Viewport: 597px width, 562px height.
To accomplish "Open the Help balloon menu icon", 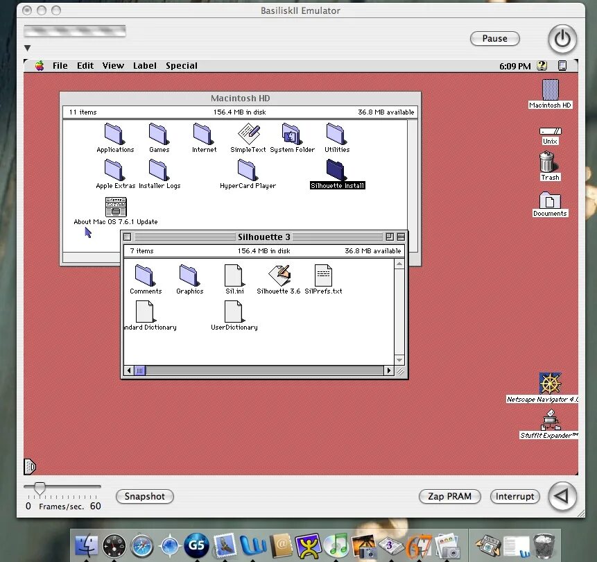I will 542,65.
